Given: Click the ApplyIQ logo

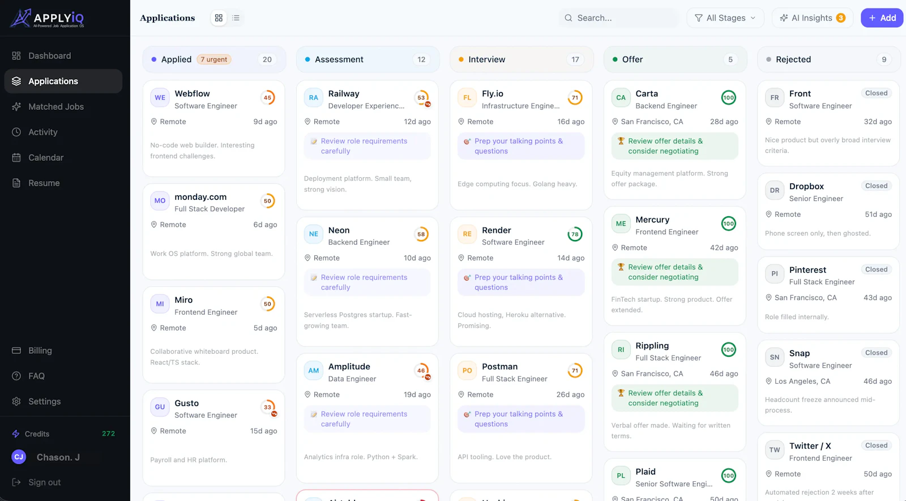Looking at the screenshot, I should pyautogui.click(x=47, y=18).
